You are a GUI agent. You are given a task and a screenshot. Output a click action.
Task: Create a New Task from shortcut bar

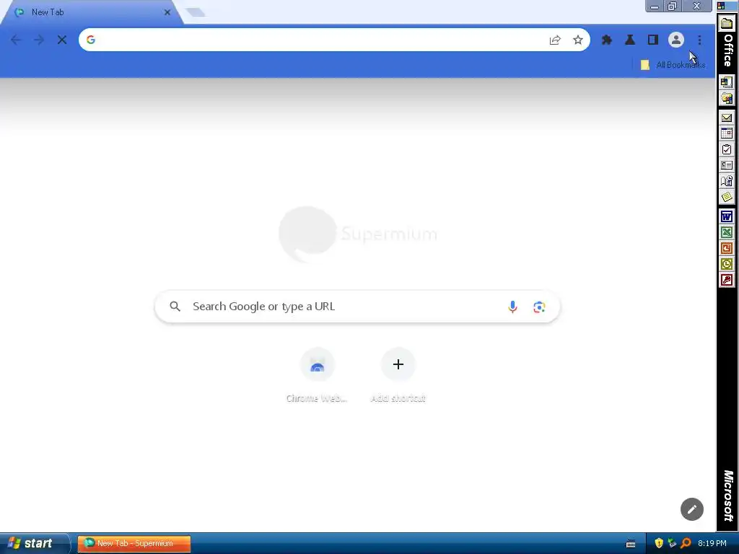pyautogui.click(x=727, y=150)
